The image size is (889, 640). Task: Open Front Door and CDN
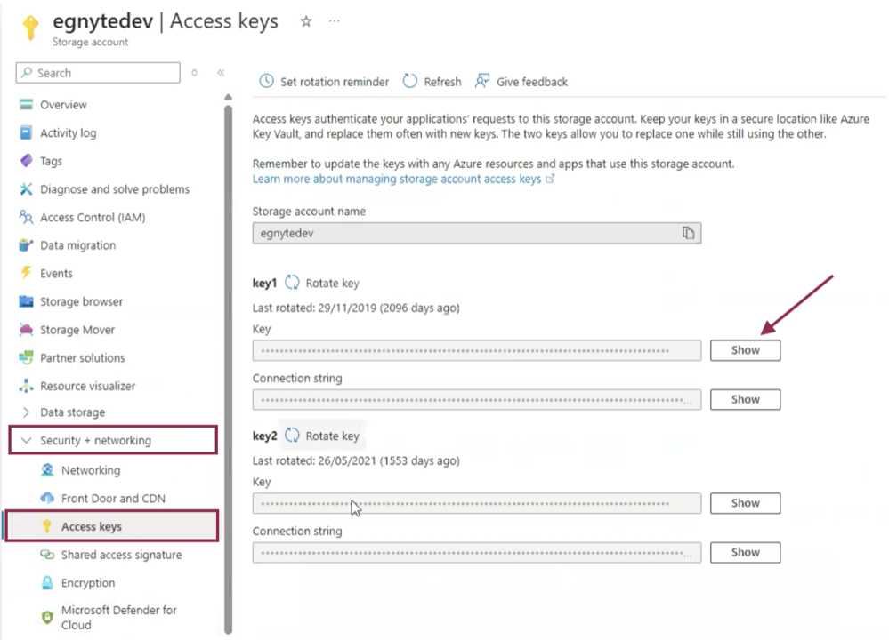coord(105,498)
